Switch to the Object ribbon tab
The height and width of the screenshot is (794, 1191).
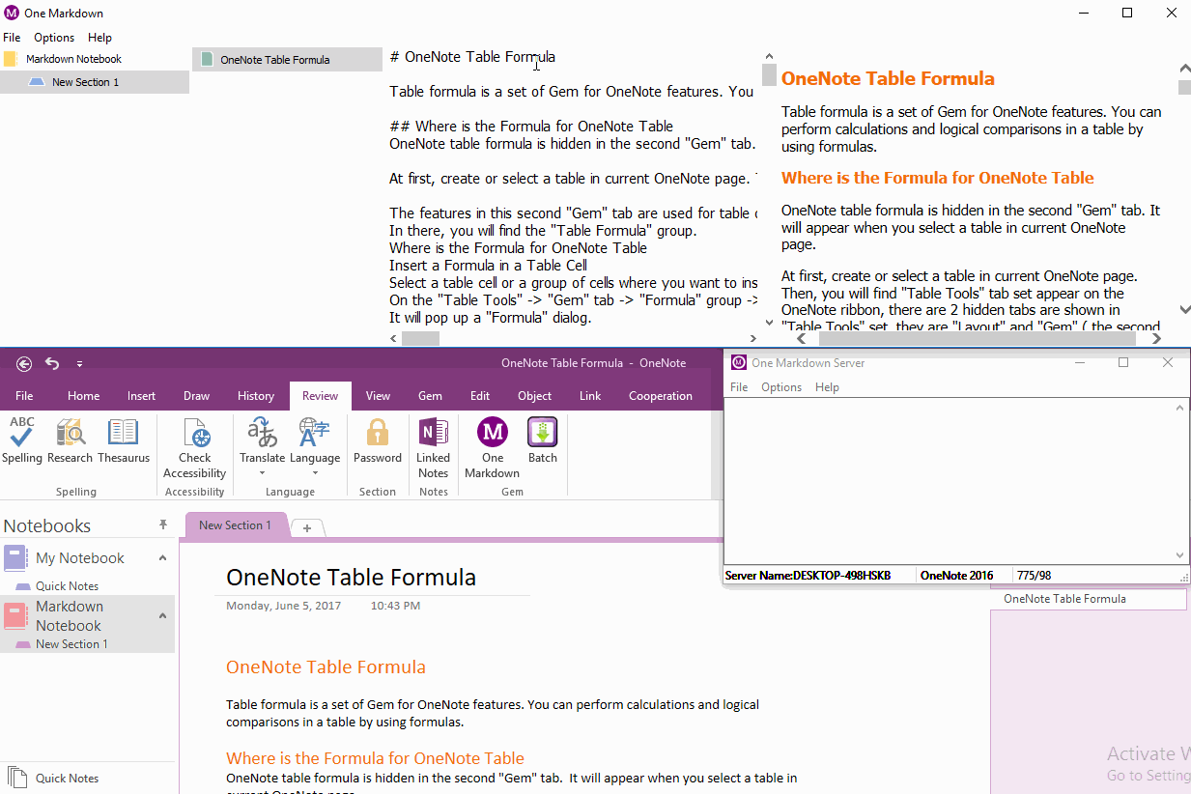pos(534,396)
